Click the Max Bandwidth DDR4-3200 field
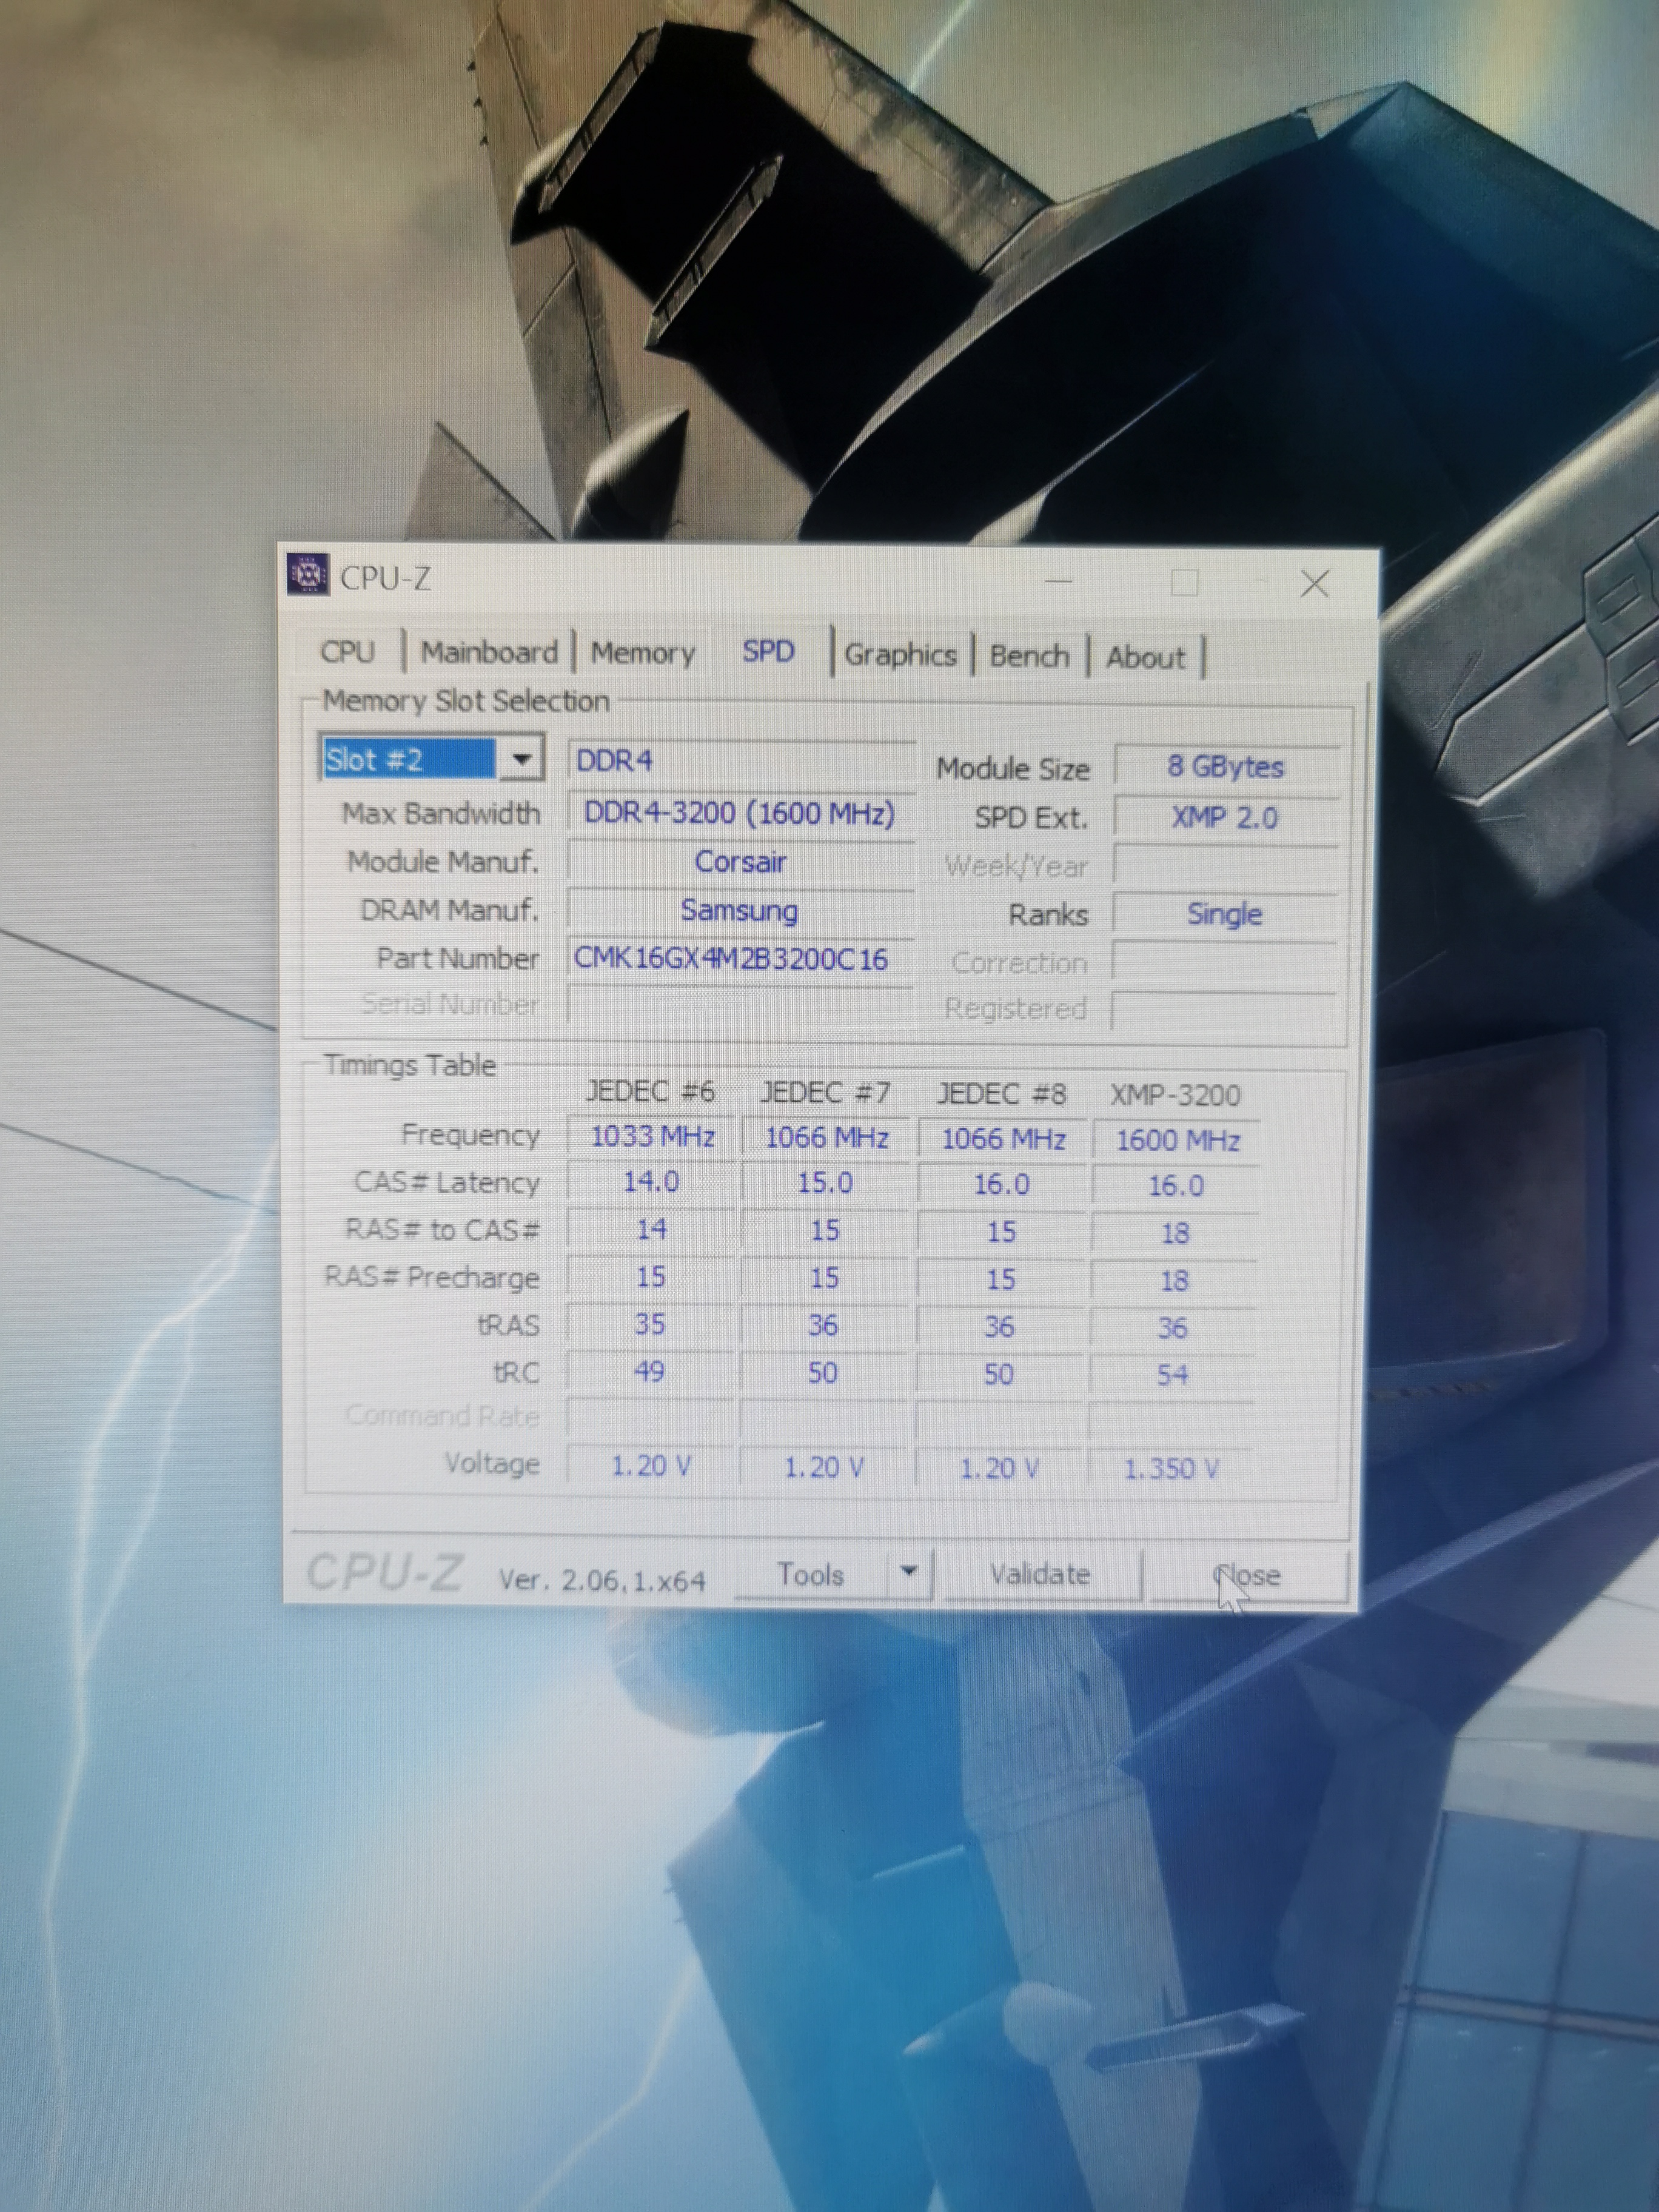 pos(739,813)
